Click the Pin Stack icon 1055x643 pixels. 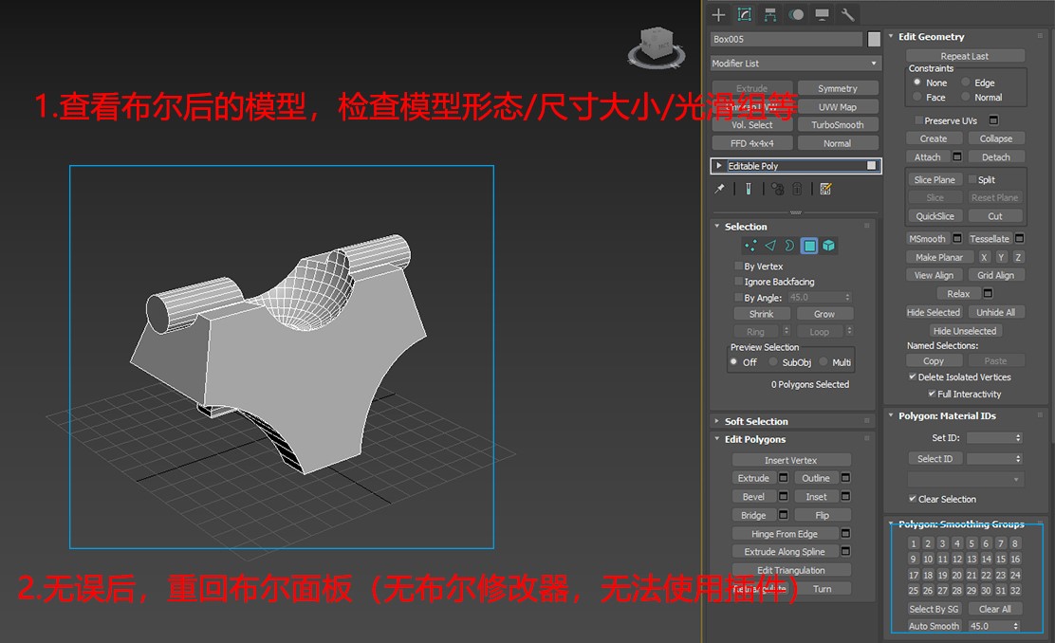coord(720,189)
